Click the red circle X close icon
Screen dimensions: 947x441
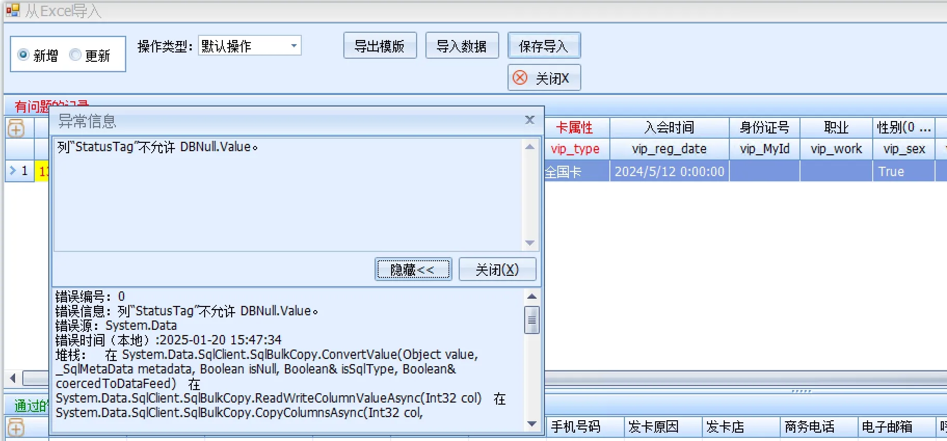click(x=520, y=78)
